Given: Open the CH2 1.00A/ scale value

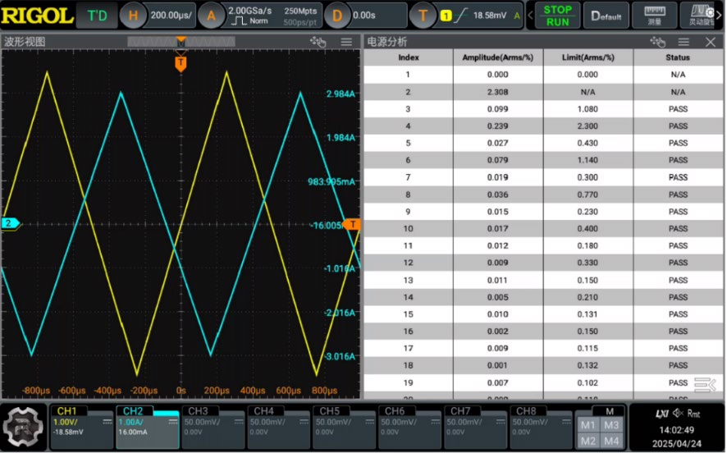Looking at the screenshot, I should (x=131, y=422).
